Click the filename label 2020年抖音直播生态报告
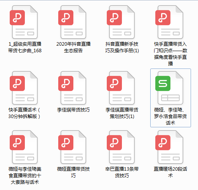This screenshot has width=198, height=190. point(73,47)
